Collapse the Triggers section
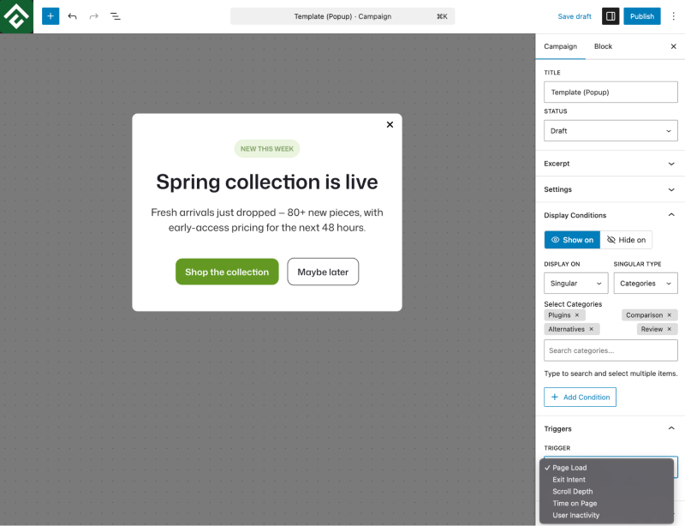The height and width of the screenshot is (526, 685). click(611, 428)
